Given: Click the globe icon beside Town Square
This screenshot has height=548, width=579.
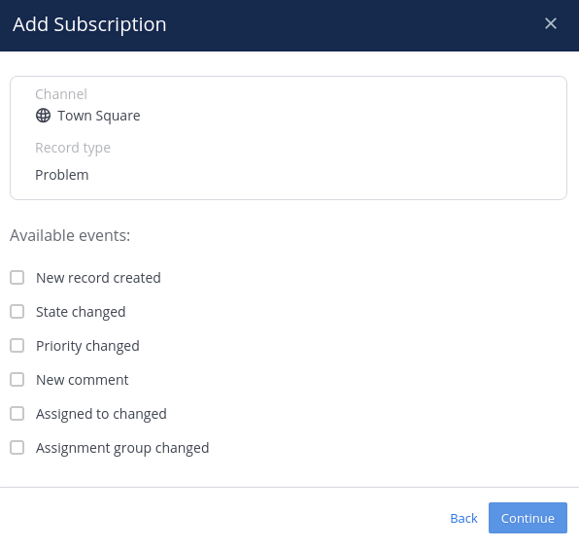Looking at the screenshot, I should point(43,116).
